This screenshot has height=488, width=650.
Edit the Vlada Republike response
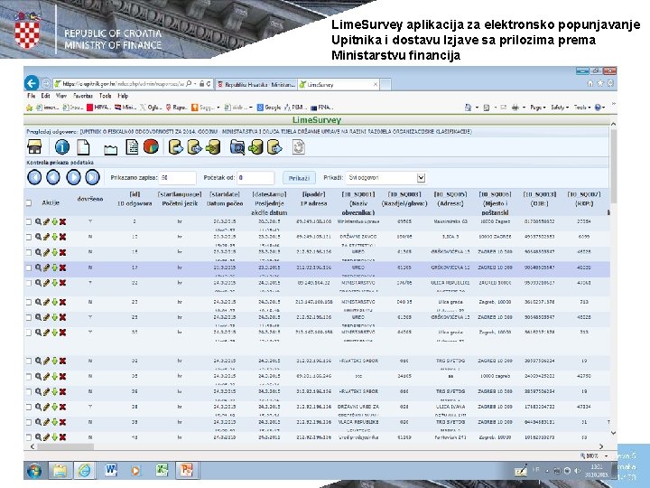click(x=46, y=422)
